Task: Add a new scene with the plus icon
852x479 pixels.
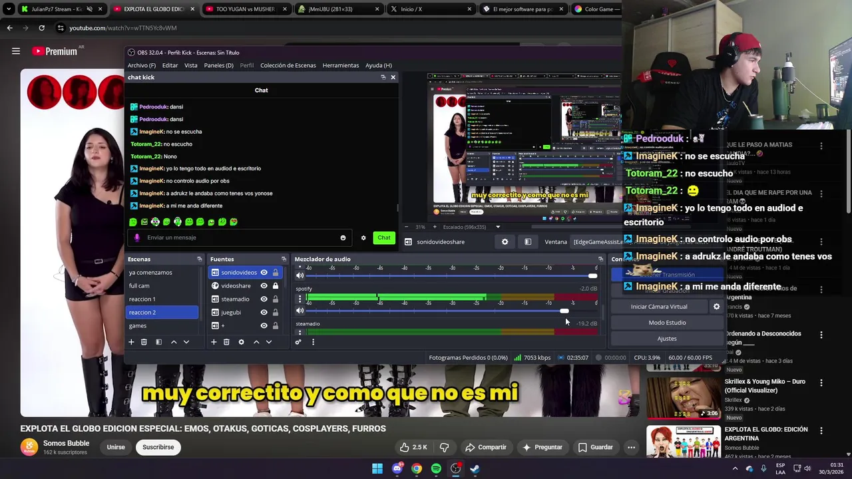Action: pos(131,342)
